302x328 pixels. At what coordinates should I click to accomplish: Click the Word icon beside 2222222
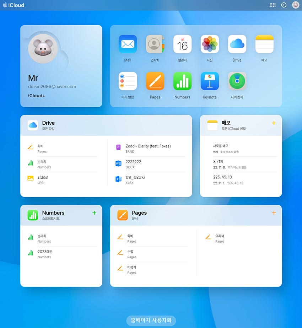[x=118, y=163]
